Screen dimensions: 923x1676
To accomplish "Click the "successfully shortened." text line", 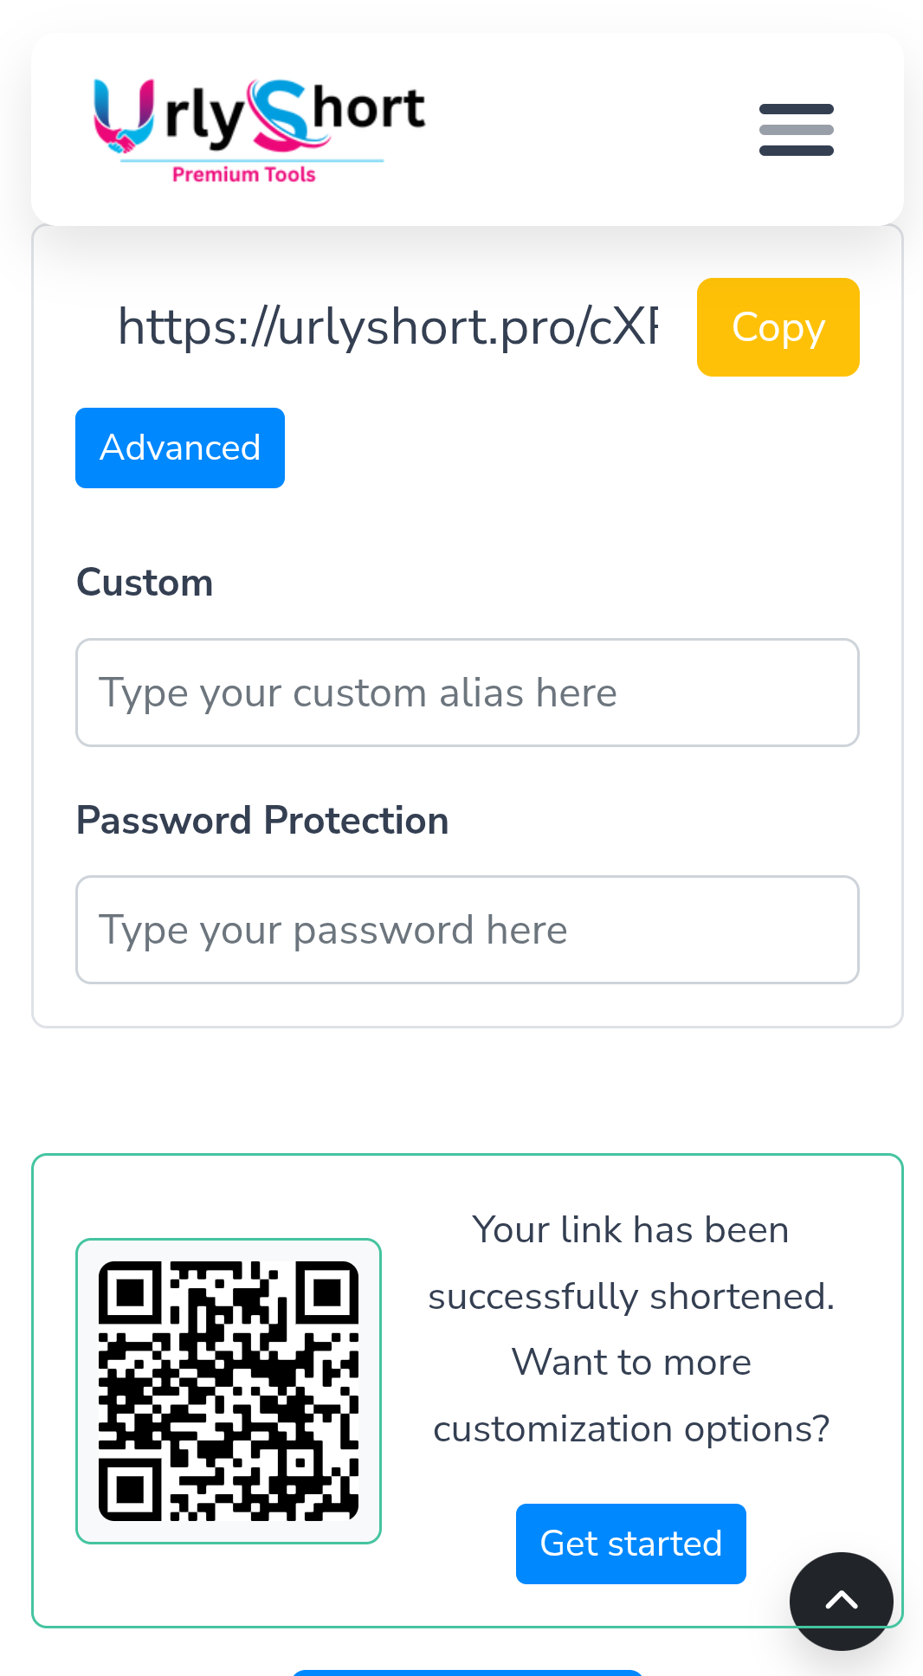I will pyautogui.click(x=630, y=1297).
